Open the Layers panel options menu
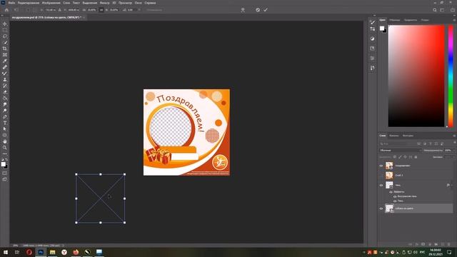This screenshot has width=457, height=257. click(x=454, y=136)
